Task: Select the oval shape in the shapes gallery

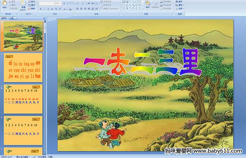Action: click(140, 2)
